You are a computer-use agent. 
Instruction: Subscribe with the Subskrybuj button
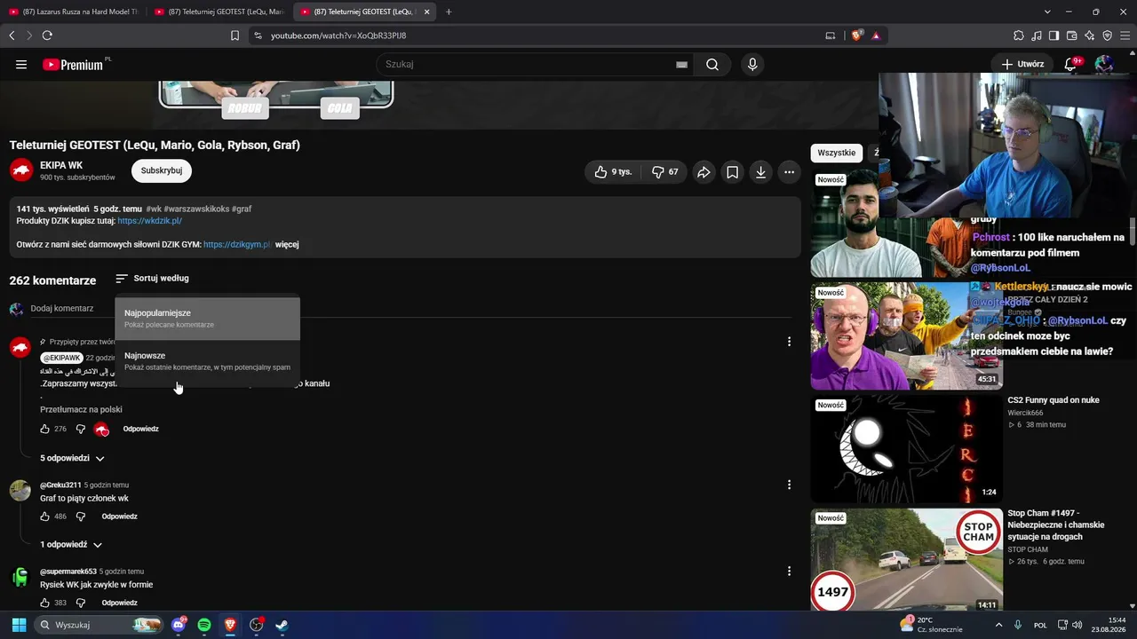click(162, 171)
